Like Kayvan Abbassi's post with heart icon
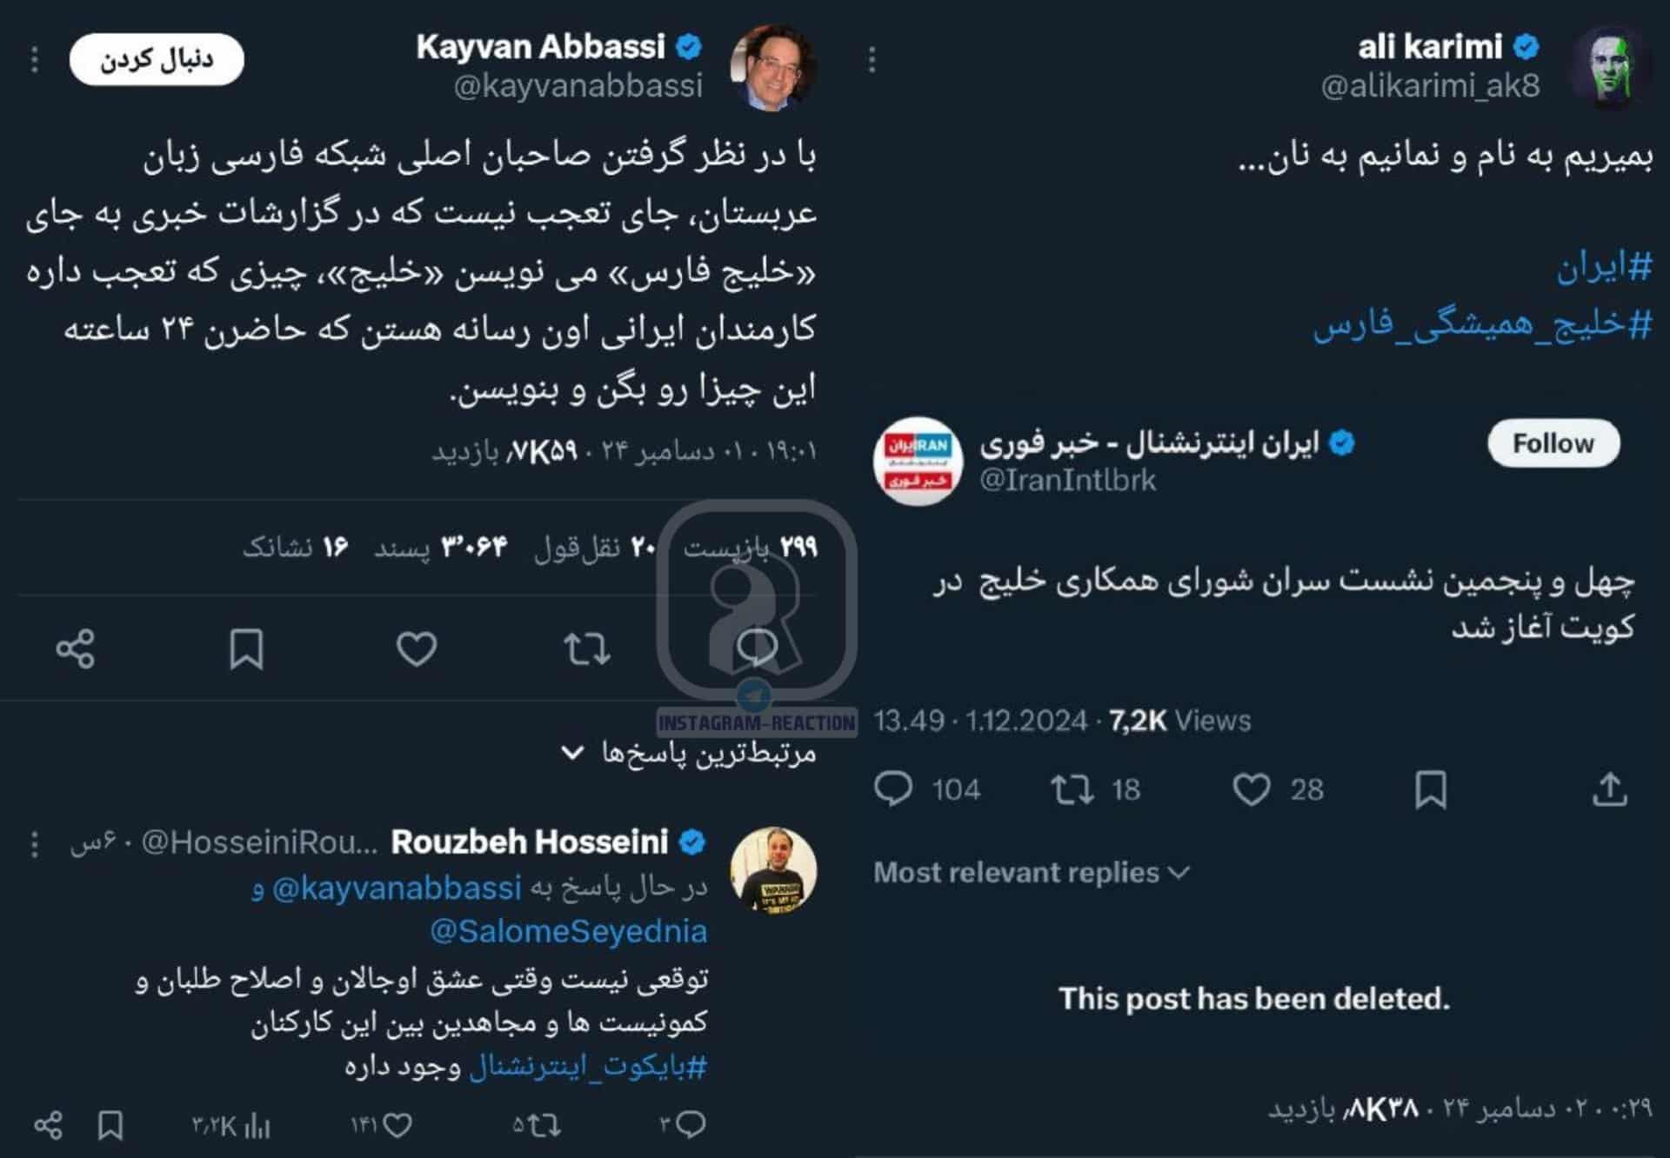This screenshot has height=1158, width=1670. tap(417, 649)
